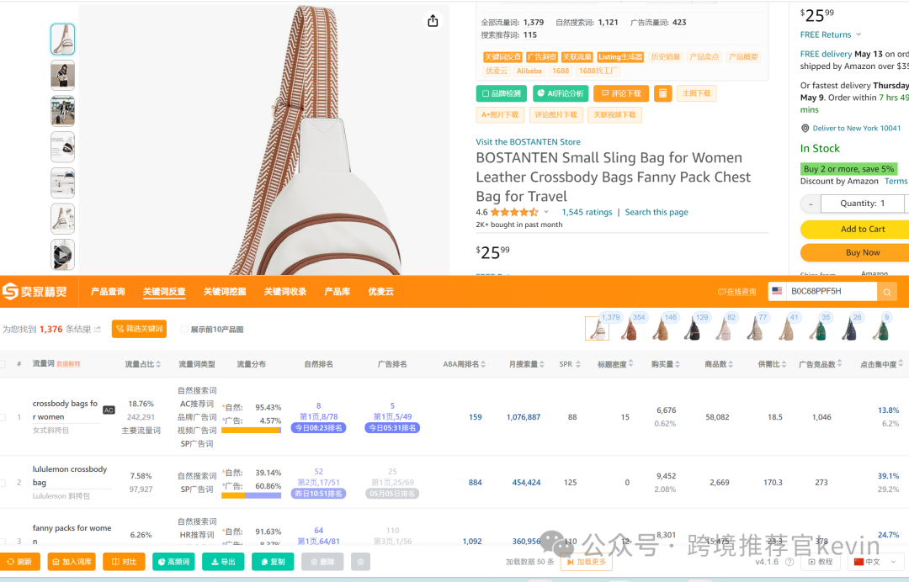This screenshot has height=582, width=909.
Task: Visit the BOSTANTEN Store link
Action: coord(528,142)
